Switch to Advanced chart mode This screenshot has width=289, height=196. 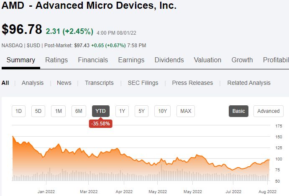pyautogui.click(x=269, y=111)
